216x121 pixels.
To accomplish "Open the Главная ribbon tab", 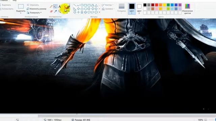I will tap(4, 1).
